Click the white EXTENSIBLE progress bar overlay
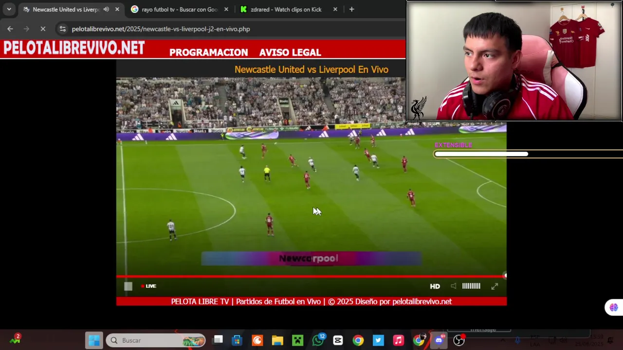This screenshot has width=623, height=350. 481,154
